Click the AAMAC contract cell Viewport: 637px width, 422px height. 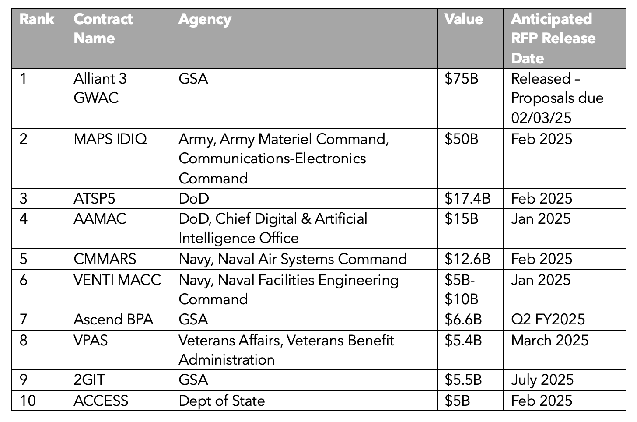(x=118, y=229)
